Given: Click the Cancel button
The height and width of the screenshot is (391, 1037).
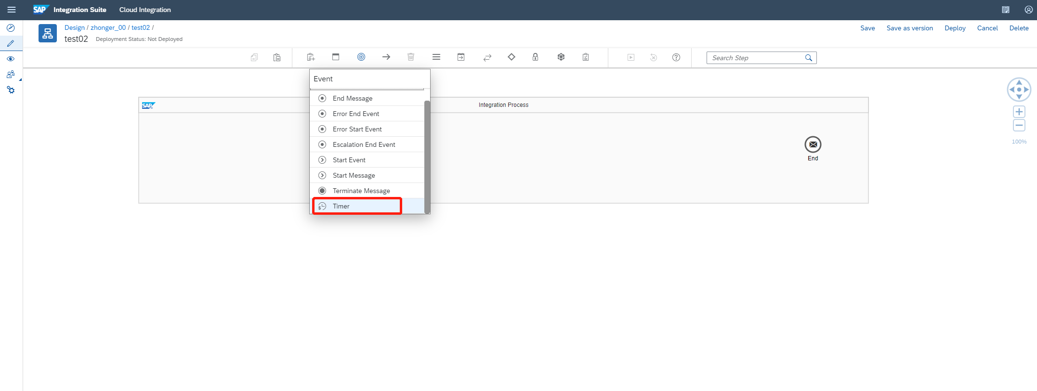Looking at the screenshot, I should coord(987,28).
